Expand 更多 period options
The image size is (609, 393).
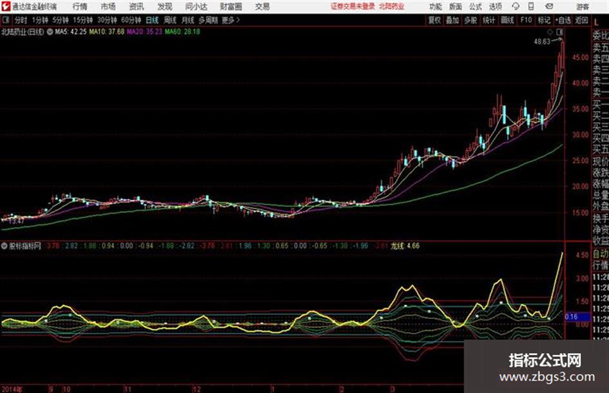pyautogui.click(x=230, y=20)
